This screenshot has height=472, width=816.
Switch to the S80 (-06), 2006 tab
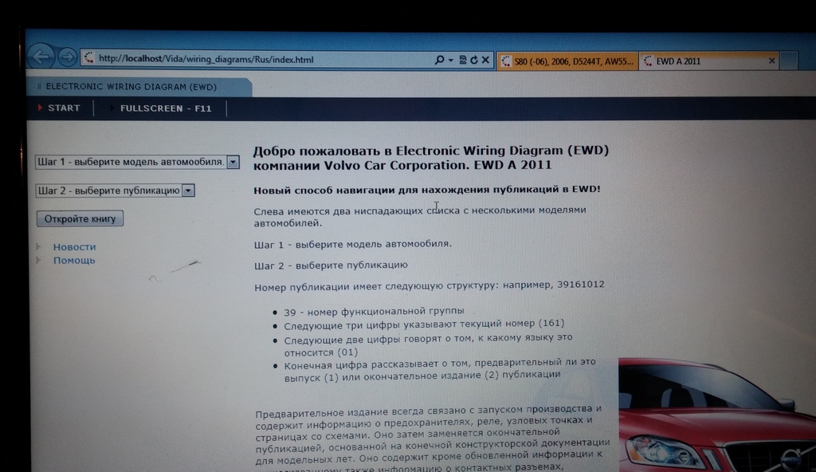[567, 61]
